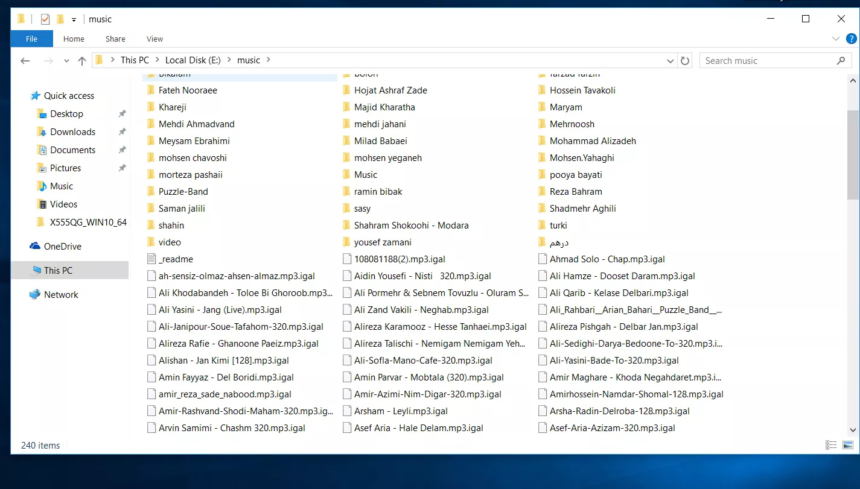Screen dimensions: 860x489
Task: Open Pictures in the navigation pane
Action: pos(65,168)
